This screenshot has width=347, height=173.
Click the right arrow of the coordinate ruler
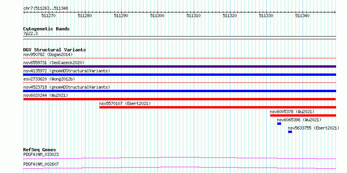tap(335, 12)
